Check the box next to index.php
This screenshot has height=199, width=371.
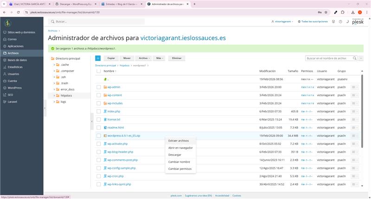coord(98,112)
